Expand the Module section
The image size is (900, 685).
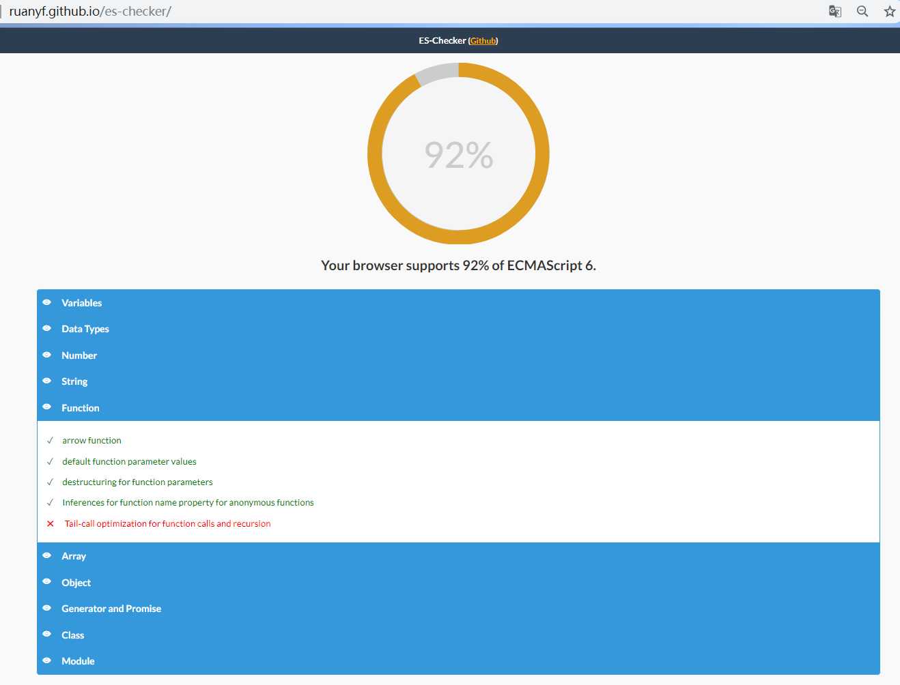tap(458, 661)
